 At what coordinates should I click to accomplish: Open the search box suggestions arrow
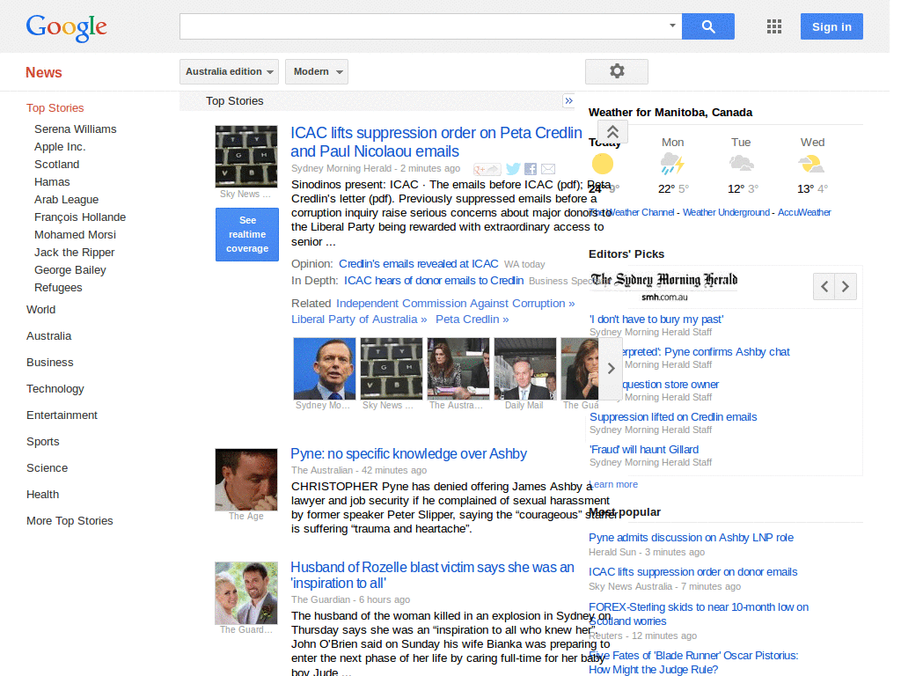[x=671, y=26]
